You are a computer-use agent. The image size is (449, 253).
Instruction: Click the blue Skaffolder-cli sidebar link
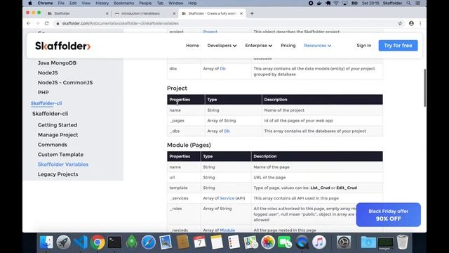pos(46,103)
